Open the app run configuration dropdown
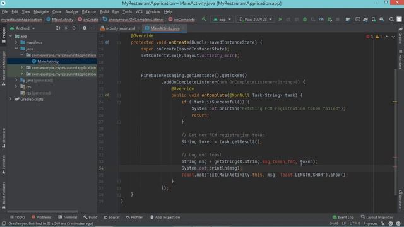Viewport: 404px width, 227px height. 222,20
